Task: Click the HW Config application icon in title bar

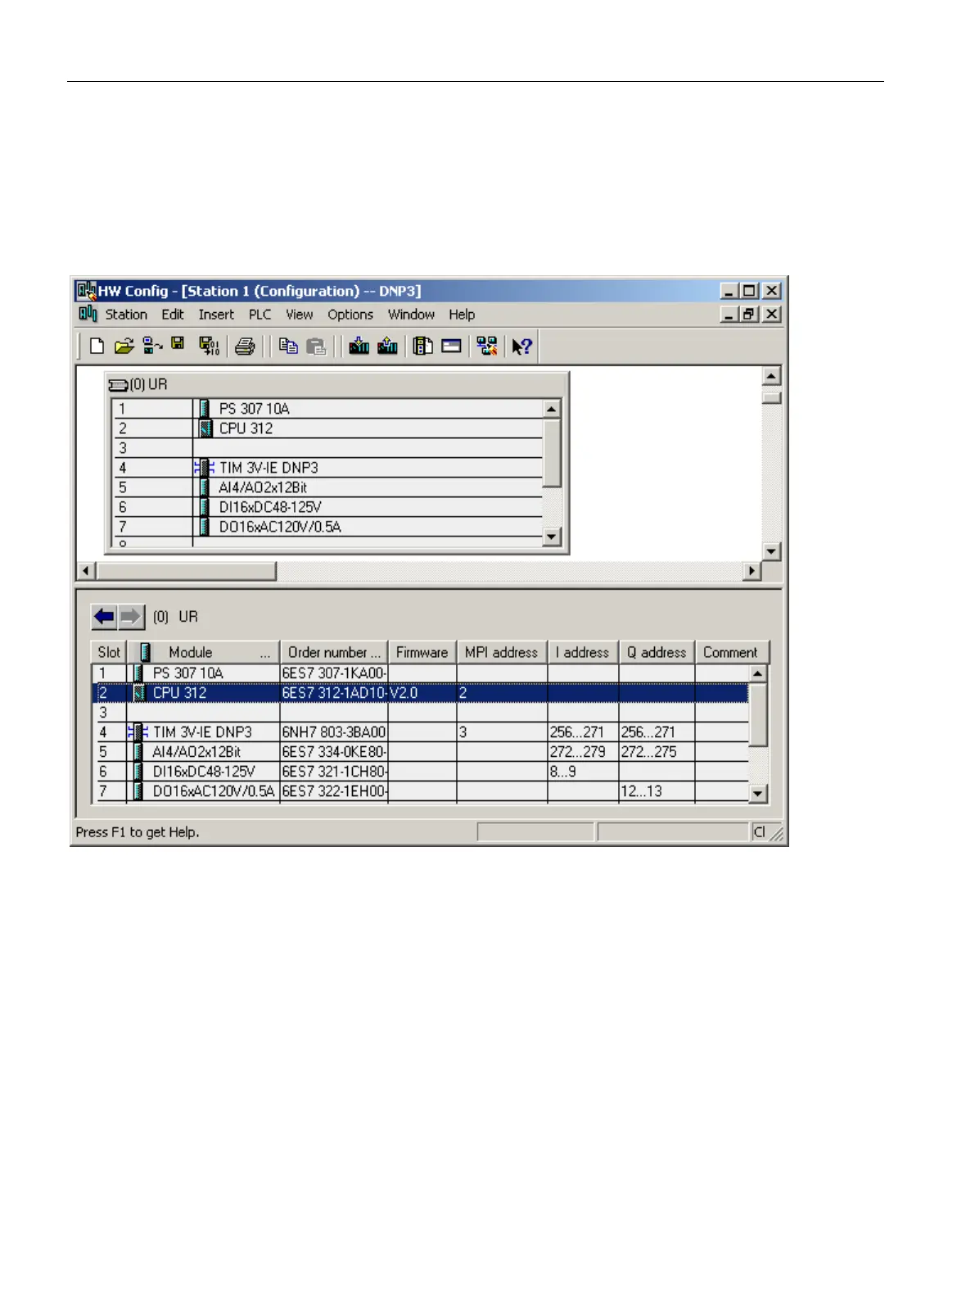Action: pos(86,291)
